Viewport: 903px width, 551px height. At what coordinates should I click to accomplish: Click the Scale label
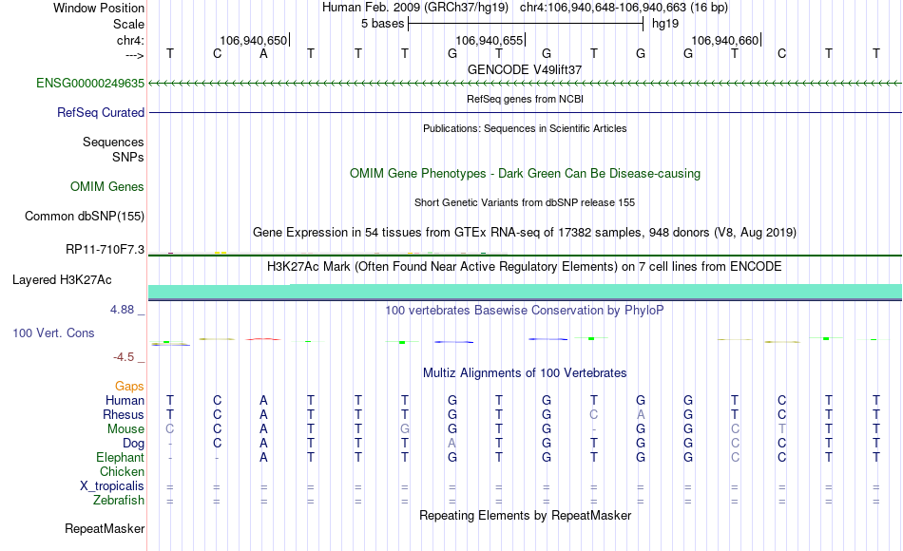tap(128, 24)
